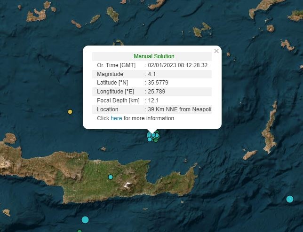
Task: Click the 'Focal Depth [km]' row label
Action: pos(118,101)
